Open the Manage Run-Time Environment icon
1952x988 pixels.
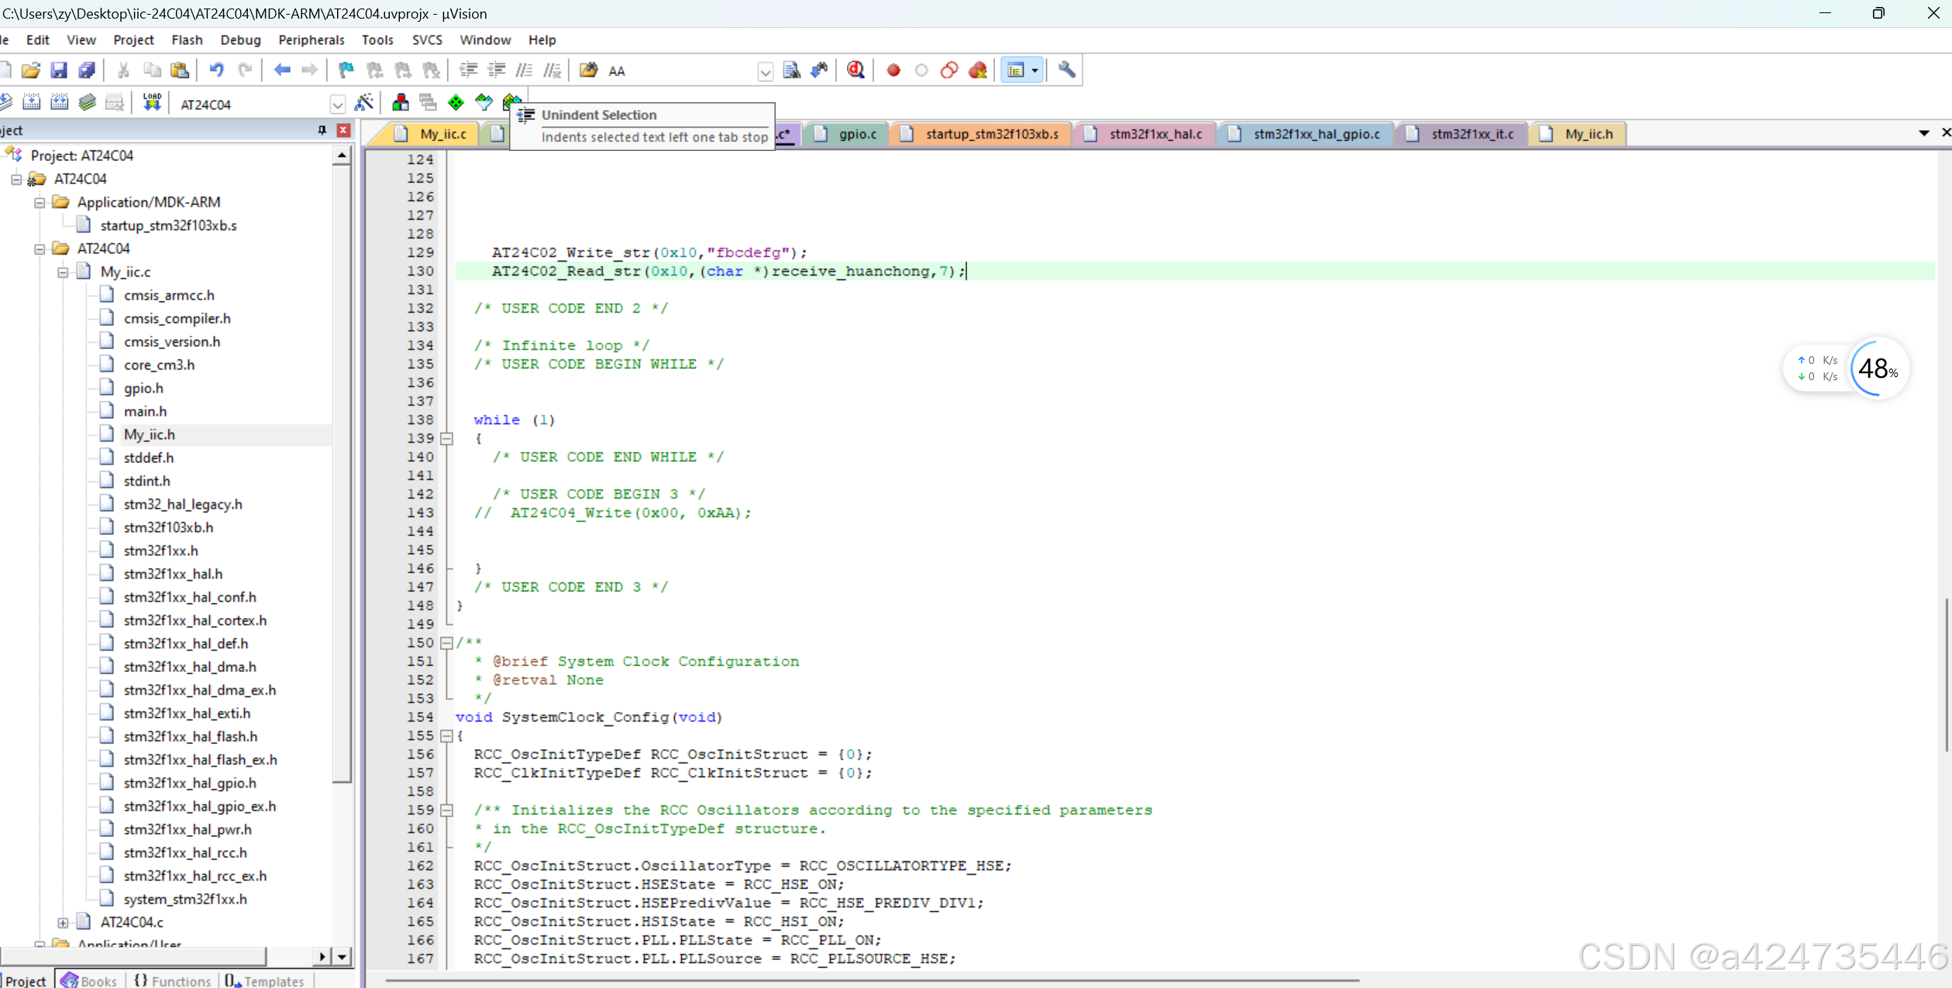[x=401, y=101]
